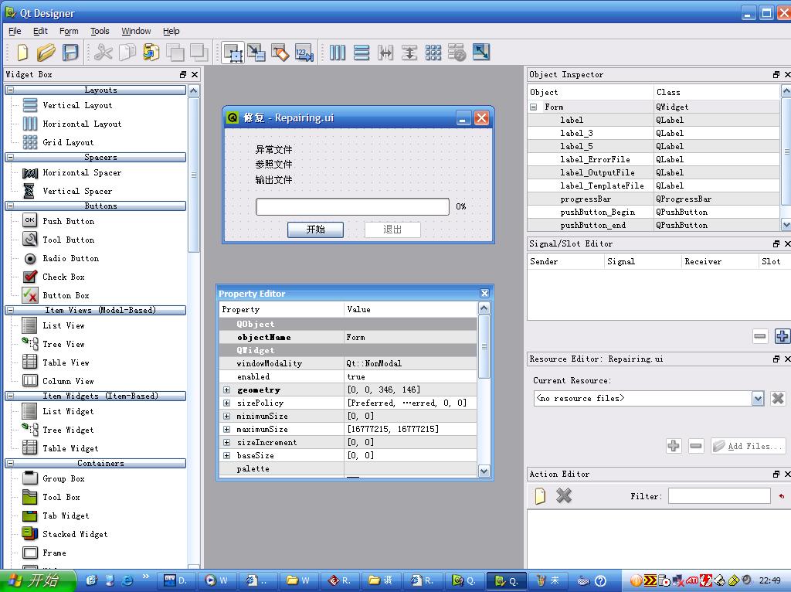791x592 pixels.
Task: Apply Lay Out Vertically in Splitter icon
Action: tap(409, 53)
